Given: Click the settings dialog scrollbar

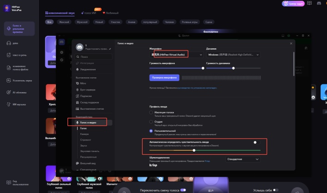Looking at the screenshot, I should [x=294, y=64].
